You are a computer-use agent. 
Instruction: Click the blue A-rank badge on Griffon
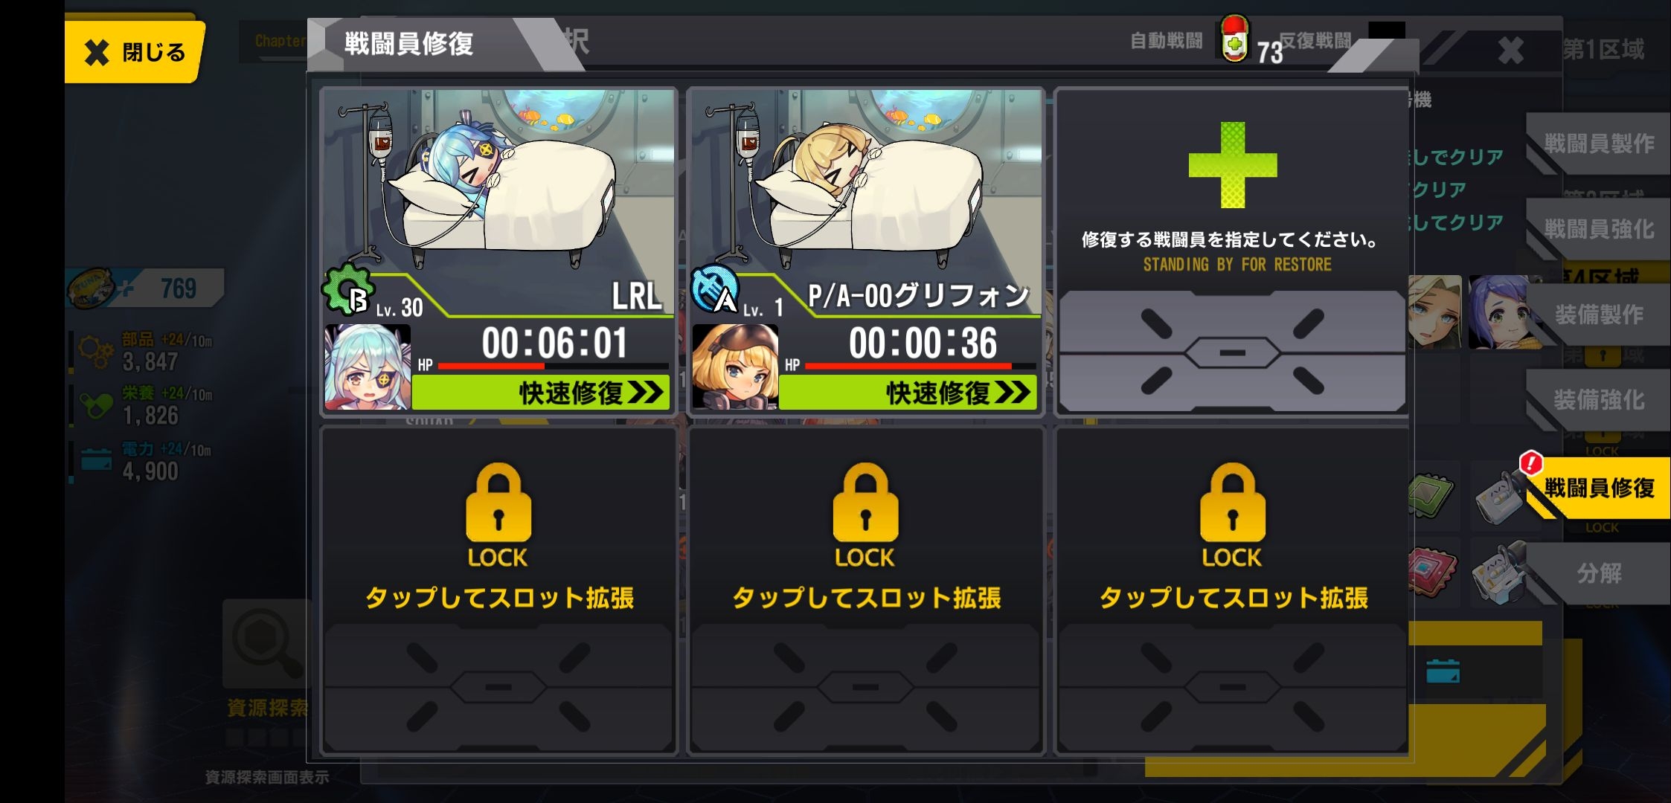[x=714, y=291]
